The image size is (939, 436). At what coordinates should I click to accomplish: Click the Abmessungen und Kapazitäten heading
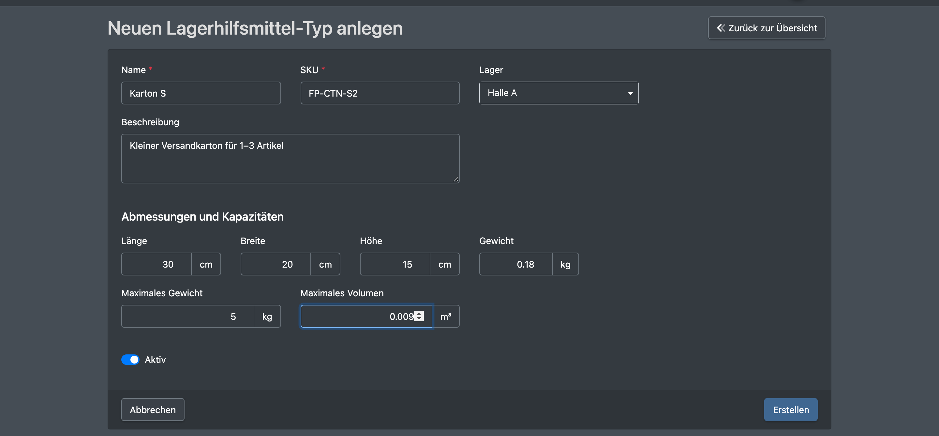click(x=202, y=216)
